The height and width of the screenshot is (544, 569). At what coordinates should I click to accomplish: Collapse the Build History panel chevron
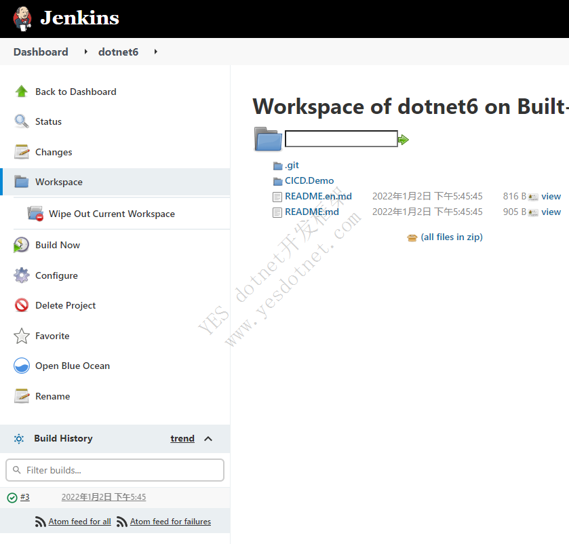click(x=208, y=439)
